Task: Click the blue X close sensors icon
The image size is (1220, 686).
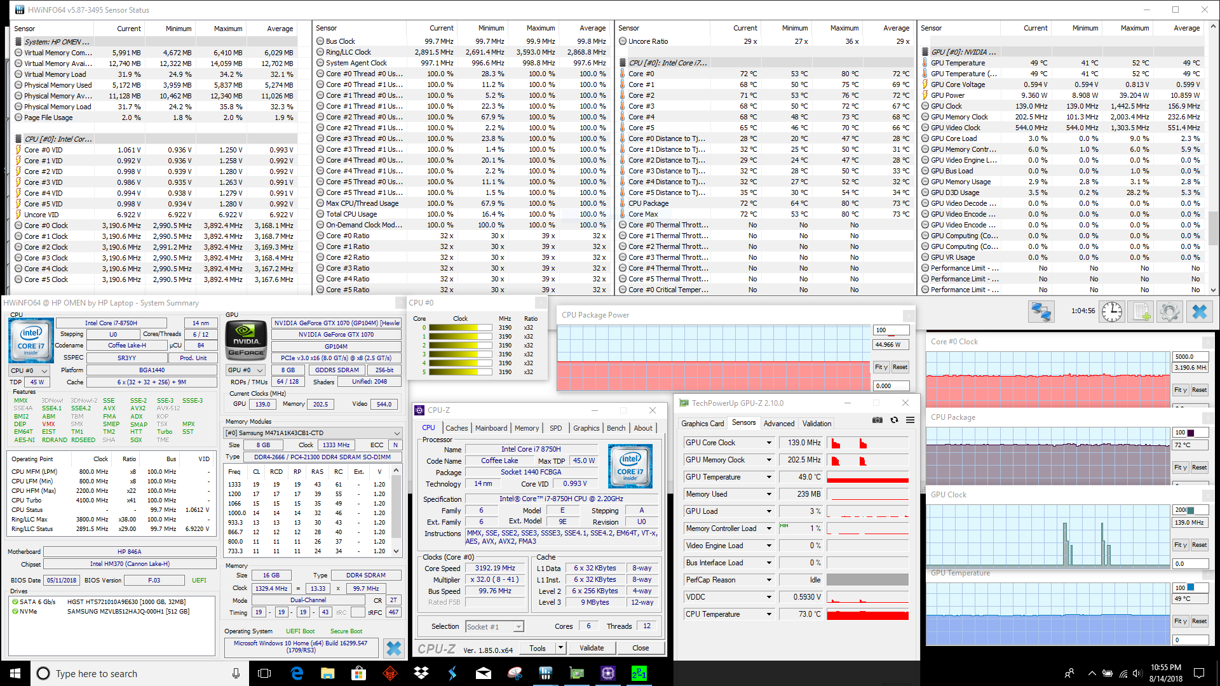Action: pos(1199,312)
